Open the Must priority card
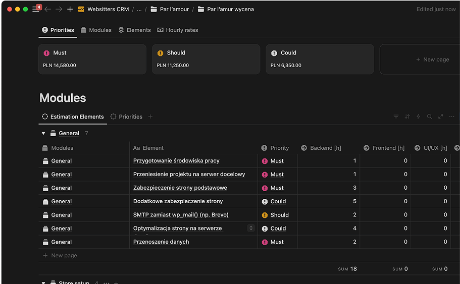Image resolution: width=460 pixels, height=284 pixels. [x=92, y=59]
